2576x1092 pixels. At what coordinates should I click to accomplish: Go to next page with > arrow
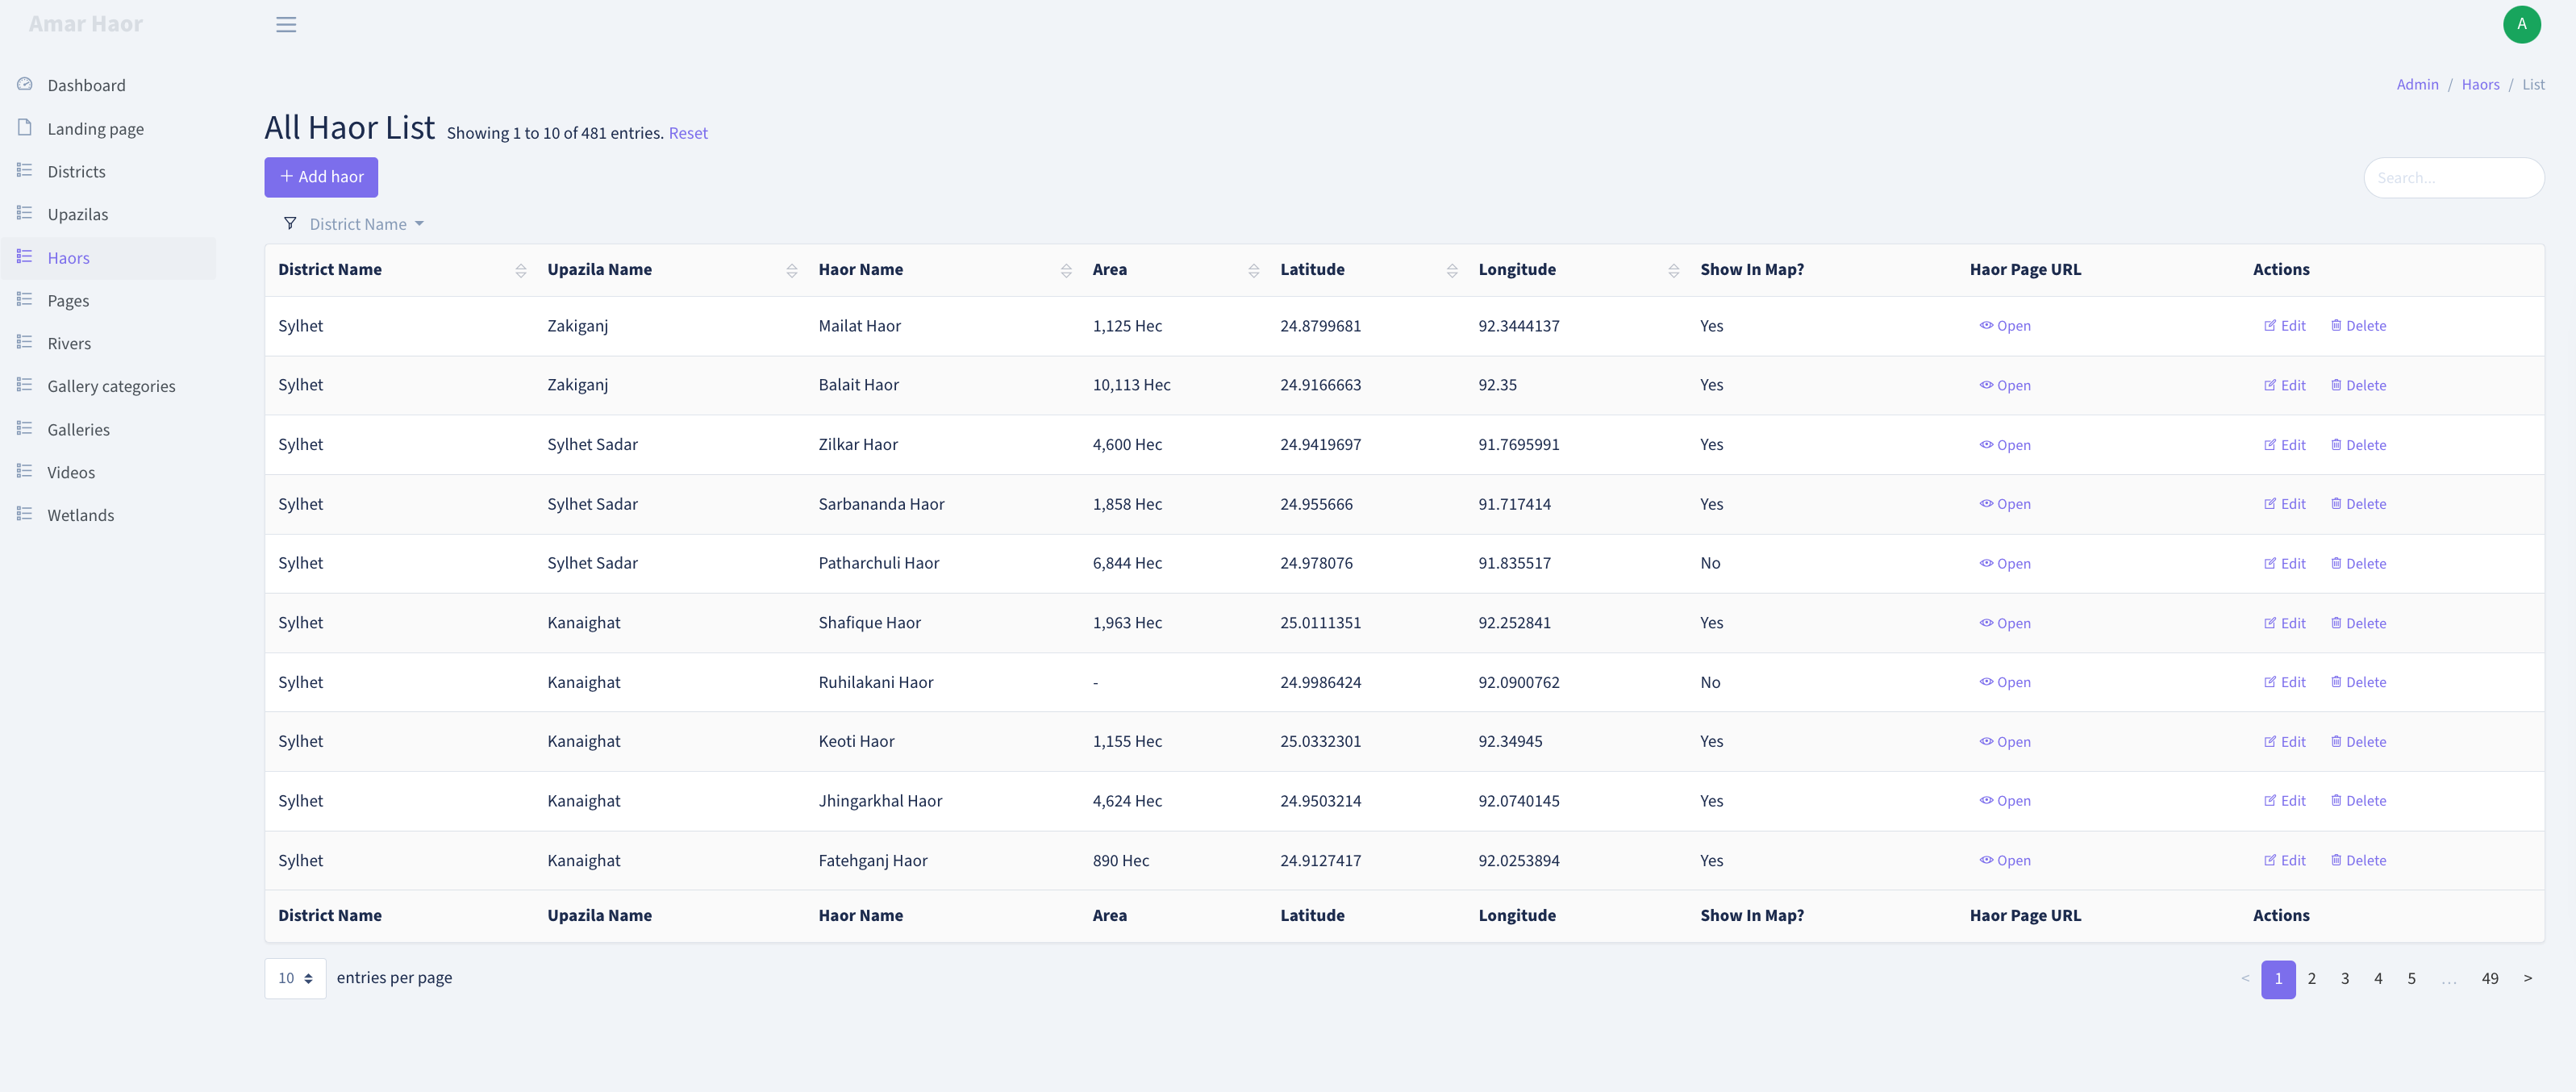(x=2527, y=979)
